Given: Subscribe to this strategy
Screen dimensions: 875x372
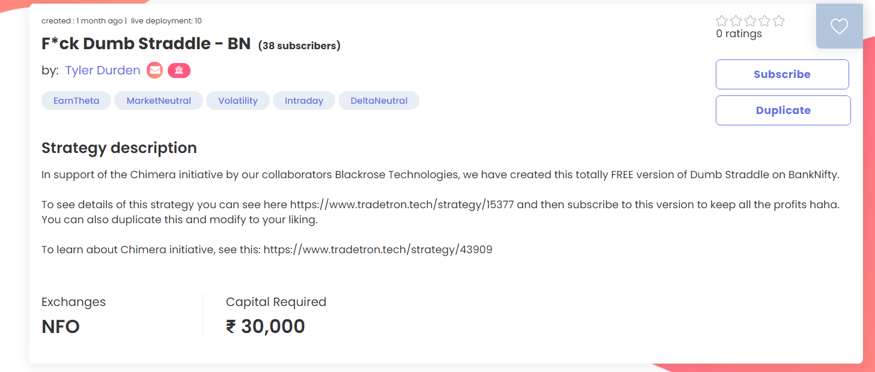Looking at the screenshot, I should coord(782,74).
